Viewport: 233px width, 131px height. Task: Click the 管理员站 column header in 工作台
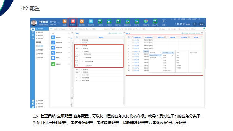click(x=101, y=37)
